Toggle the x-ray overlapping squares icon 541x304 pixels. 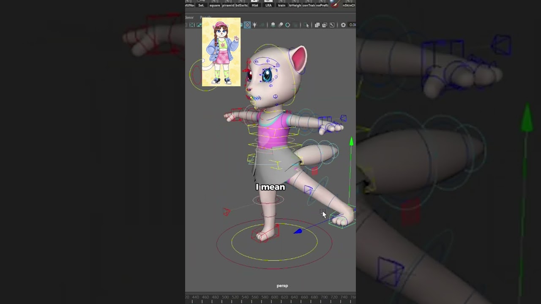pos(317,25)
